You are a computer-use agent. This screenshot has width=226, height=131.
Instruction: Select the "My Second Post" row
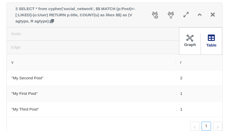coord(27,78)
